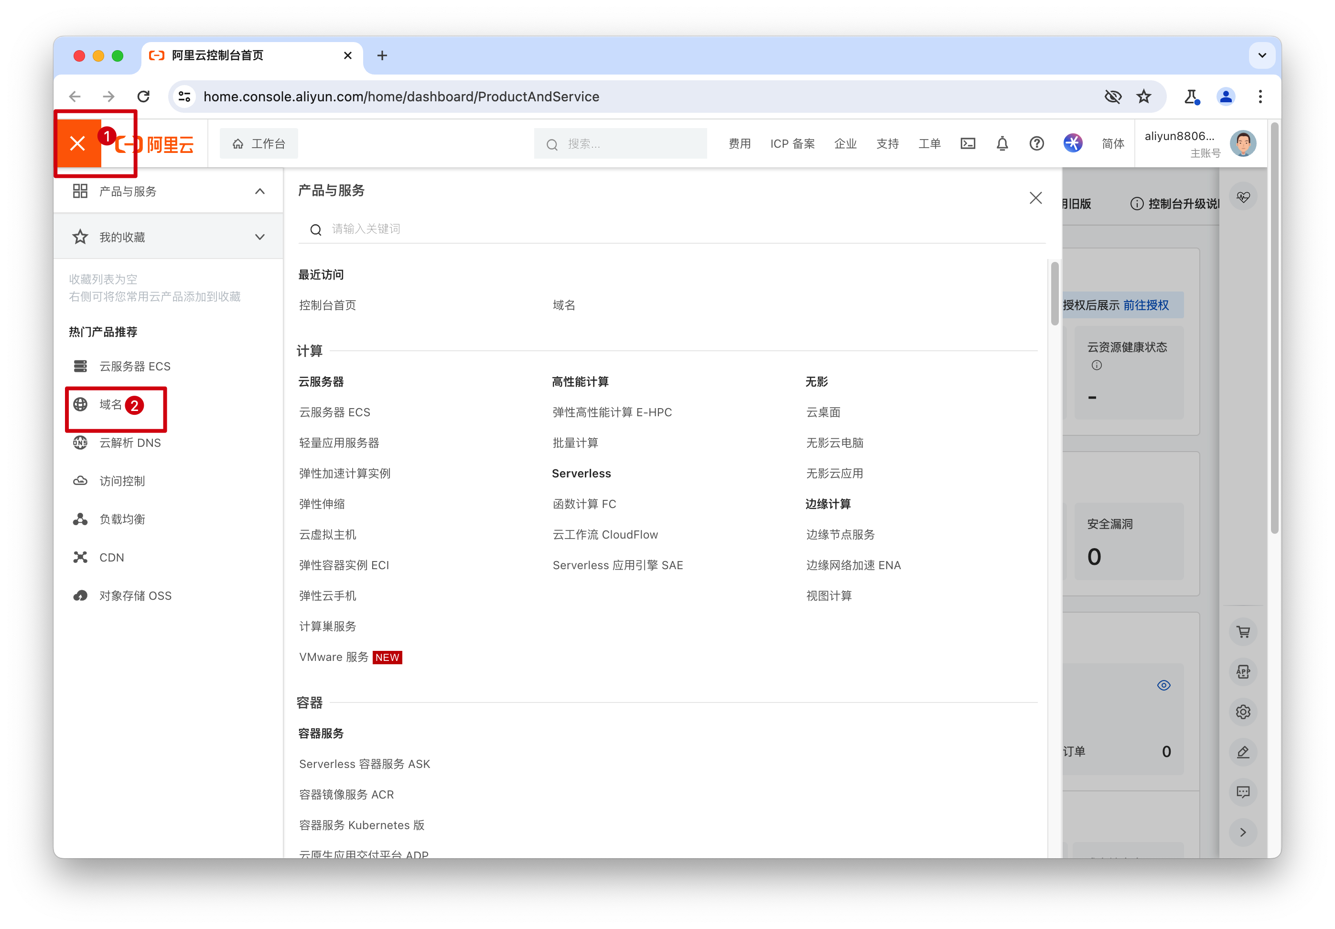This screenshot has width=1335, height=929.
Task: Collapse the 产品与服务 section
Action: [260, 191]
